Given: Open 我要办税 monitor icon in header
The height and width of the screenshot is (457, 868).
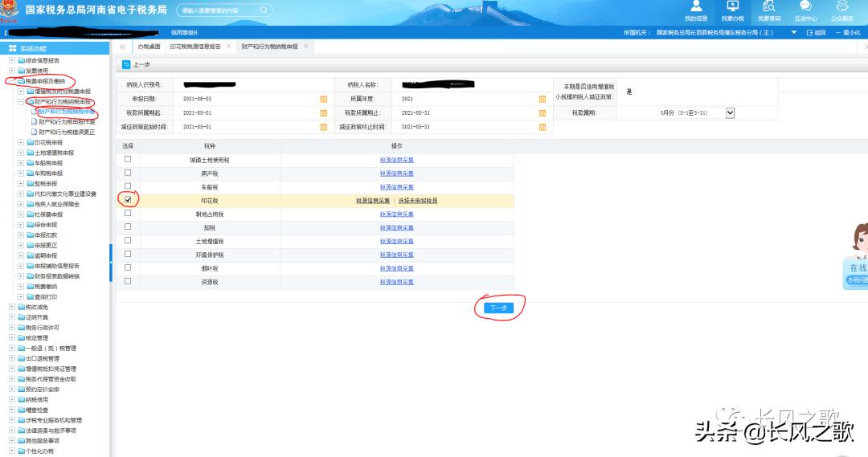Looking at the screenshot, I should click(732, 6).
